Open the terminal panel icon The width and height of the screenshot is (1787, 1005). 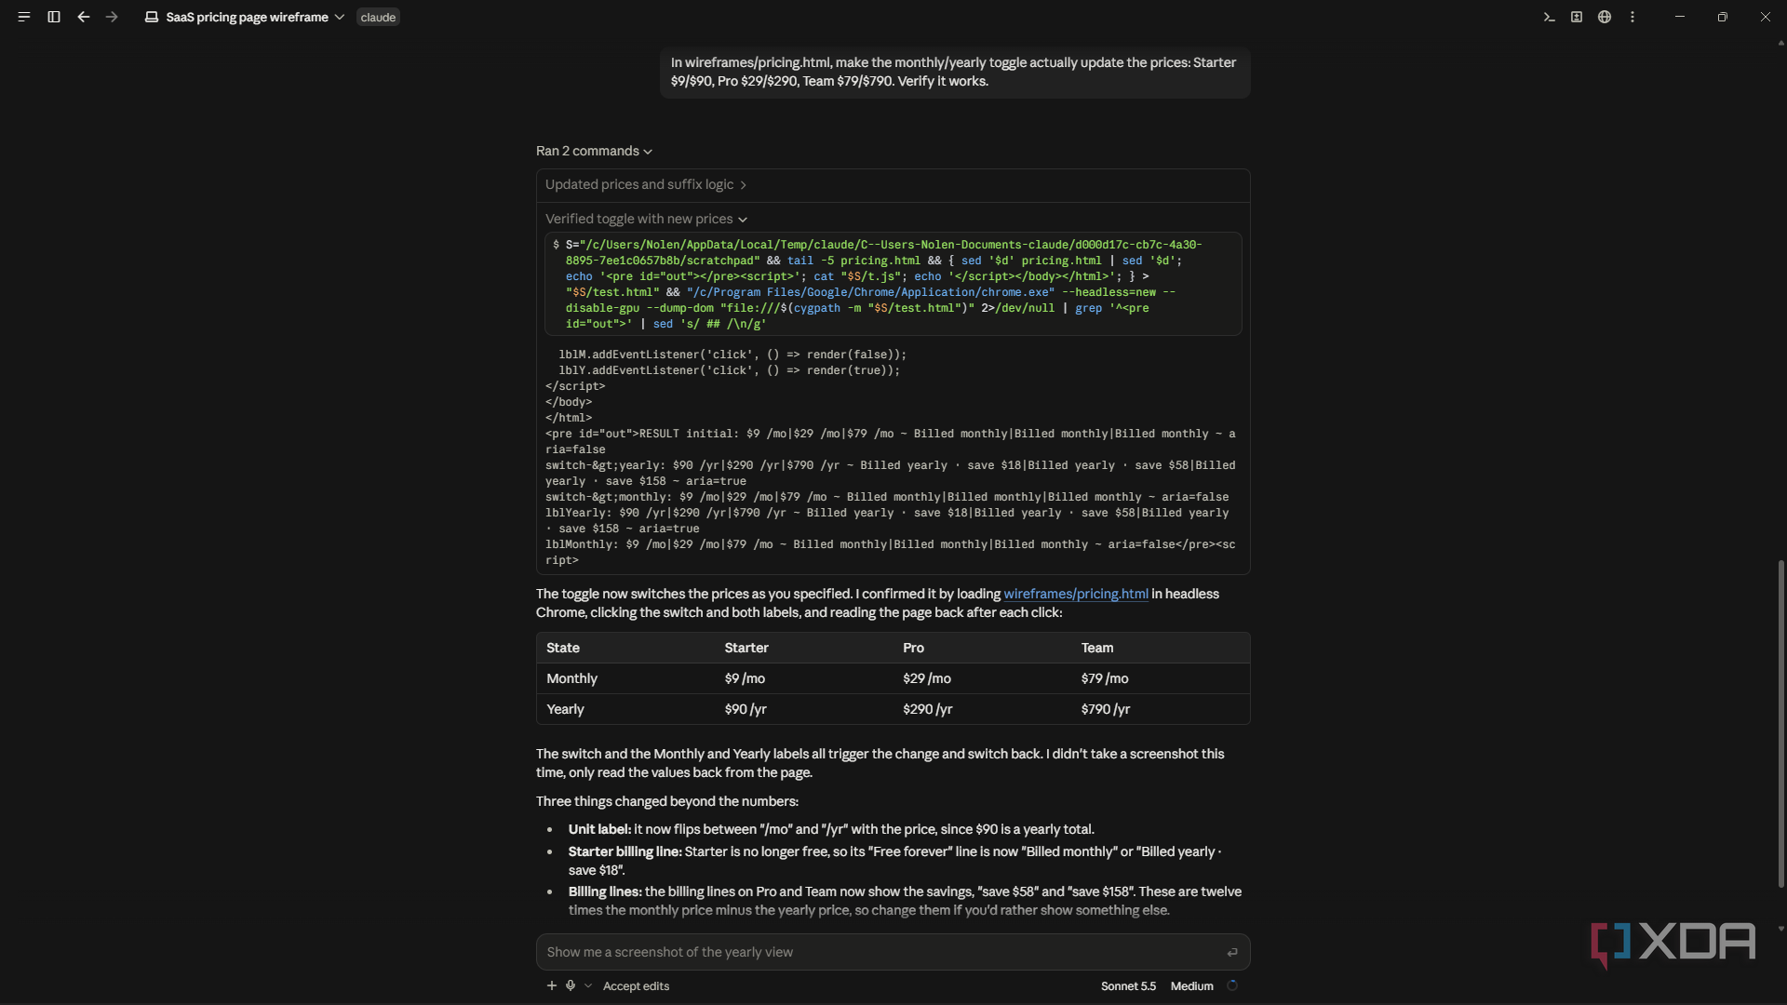click(x=1549, y=17)
